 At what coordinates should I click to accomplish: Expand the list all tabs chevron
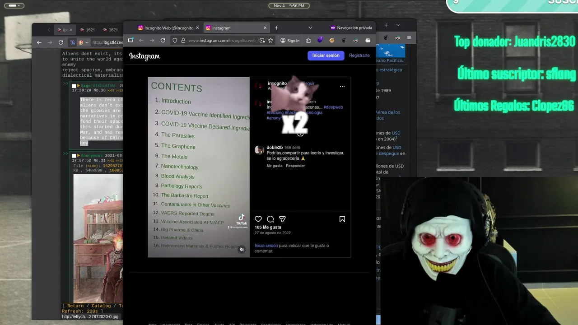coord(310,28)
